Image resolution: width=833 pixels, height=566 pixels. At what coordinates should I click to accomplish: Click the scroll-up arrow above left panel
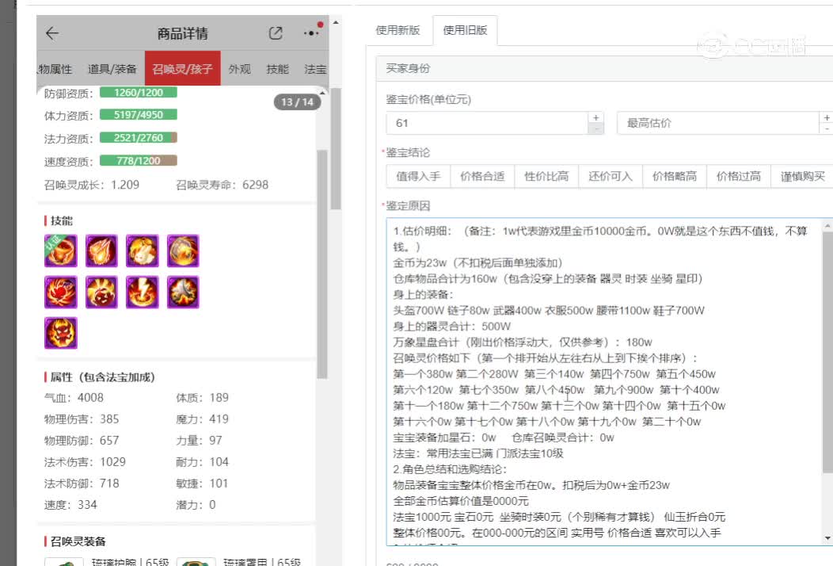tap(336, 22)
